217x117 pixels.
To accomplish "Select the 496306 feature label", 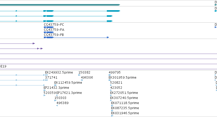I will tap(87, 78).
